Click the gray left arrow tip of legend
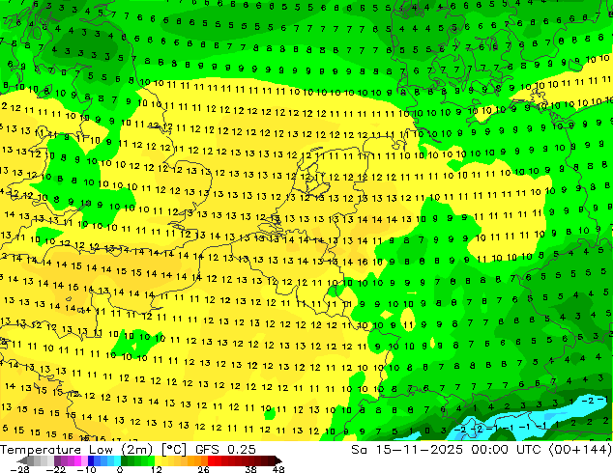613x473 pixels. click(22, 460)
